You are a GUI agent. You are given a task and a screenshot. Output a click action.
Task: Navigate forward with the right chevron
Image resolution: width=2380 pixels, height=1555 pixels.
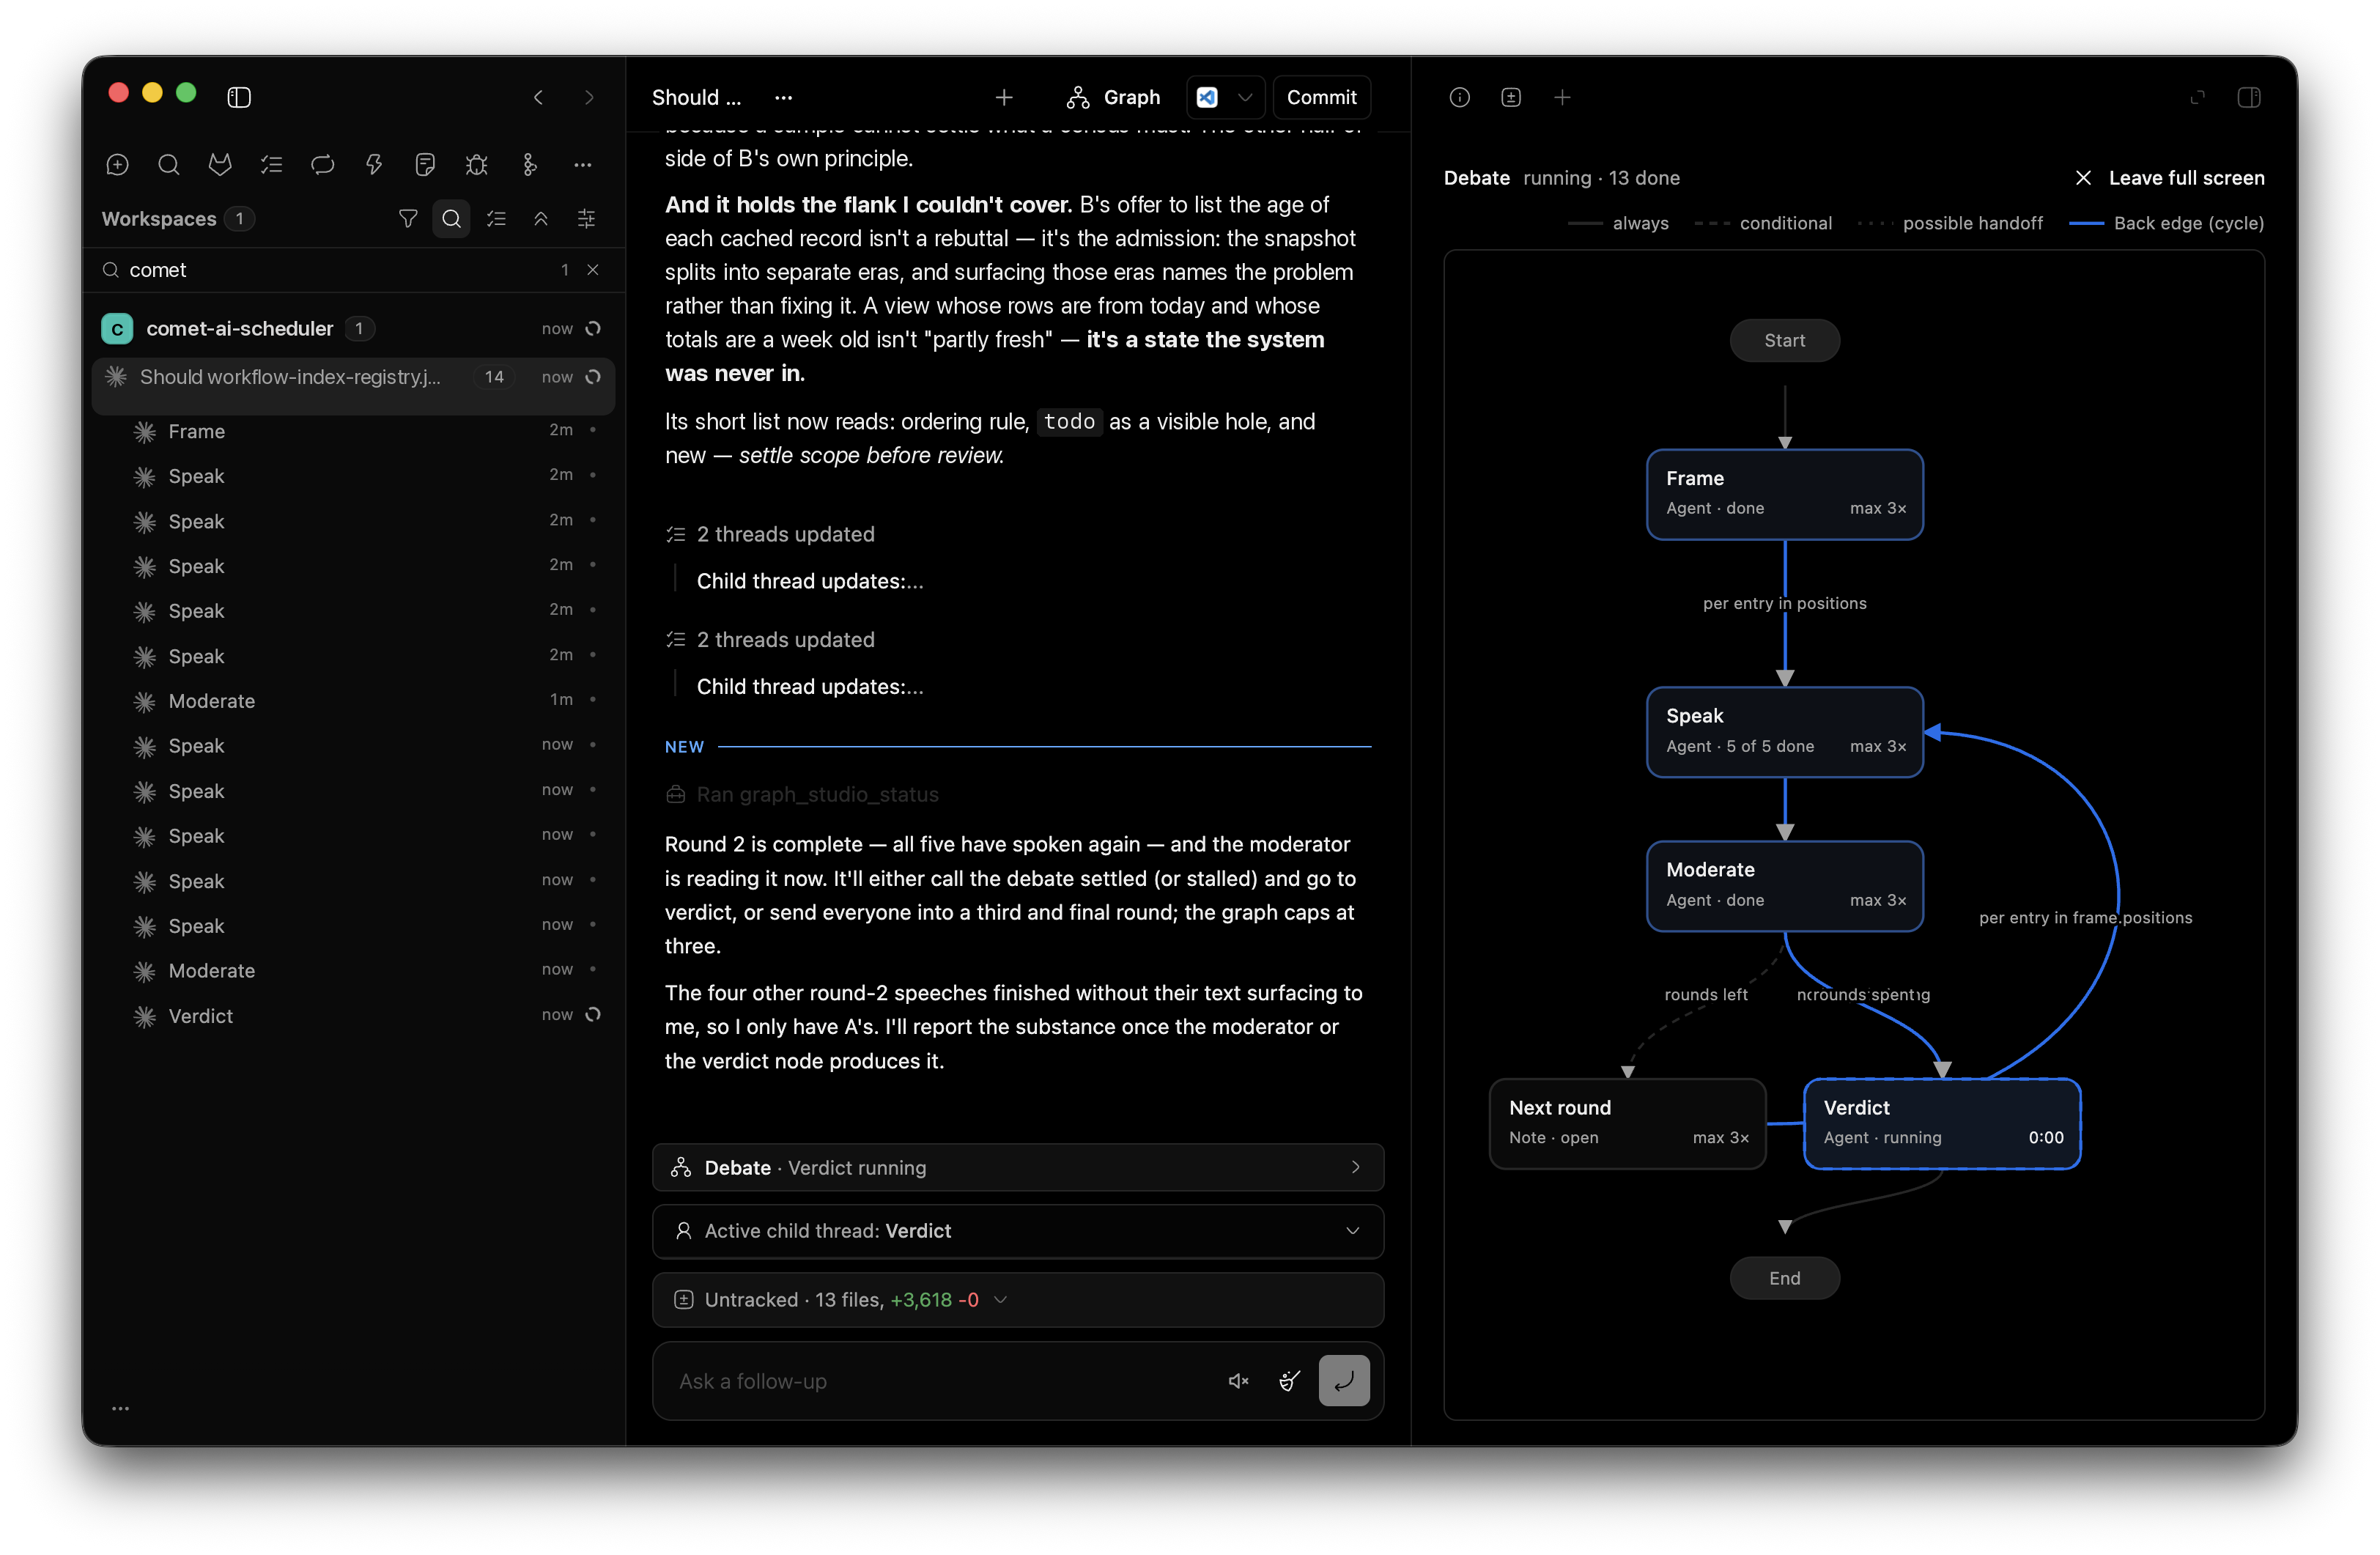point(589,97)
